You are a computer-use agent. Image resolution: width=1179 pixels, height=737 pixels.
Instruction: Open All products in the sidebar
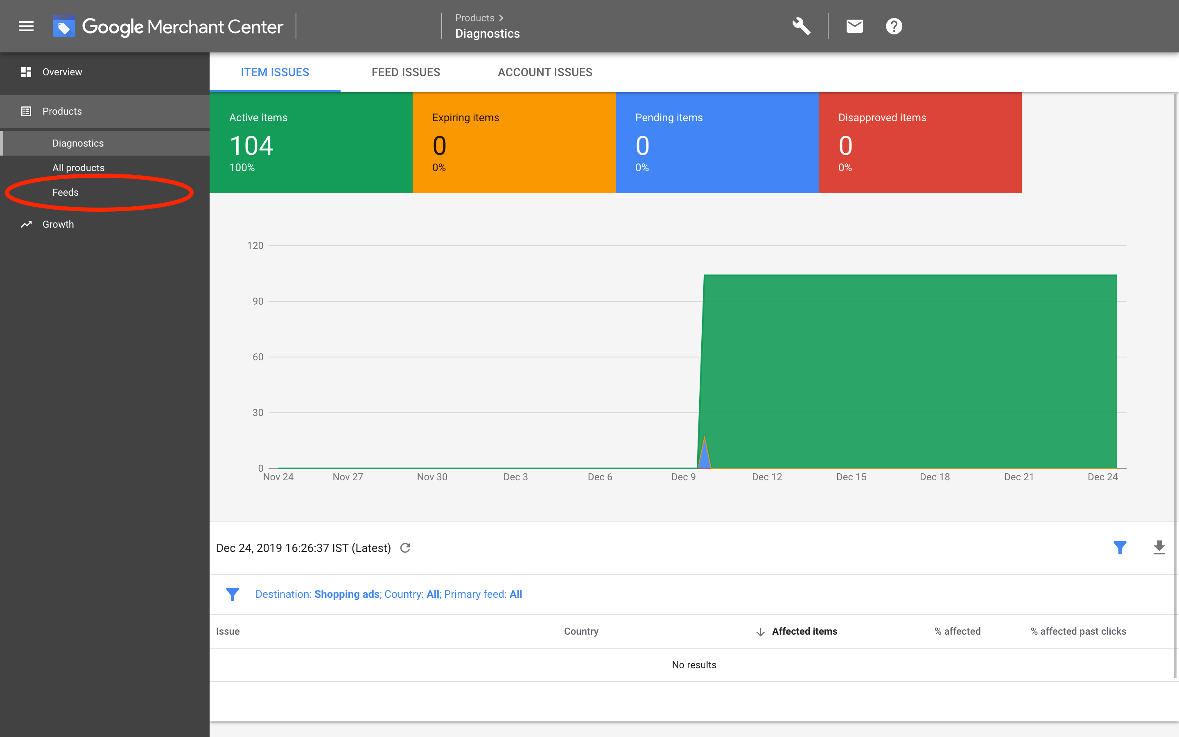79,168
